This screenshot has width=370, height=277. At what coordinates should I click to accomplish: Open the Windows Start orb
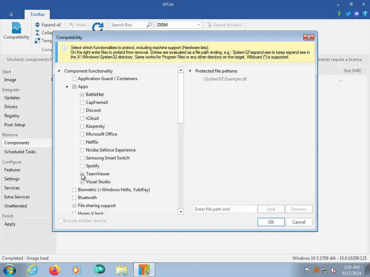[x=10, y=270]
